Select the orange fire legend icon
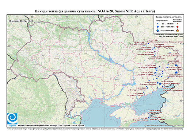Image resolution: width=190 pixels, height=134 pixels. click(178, 30)
